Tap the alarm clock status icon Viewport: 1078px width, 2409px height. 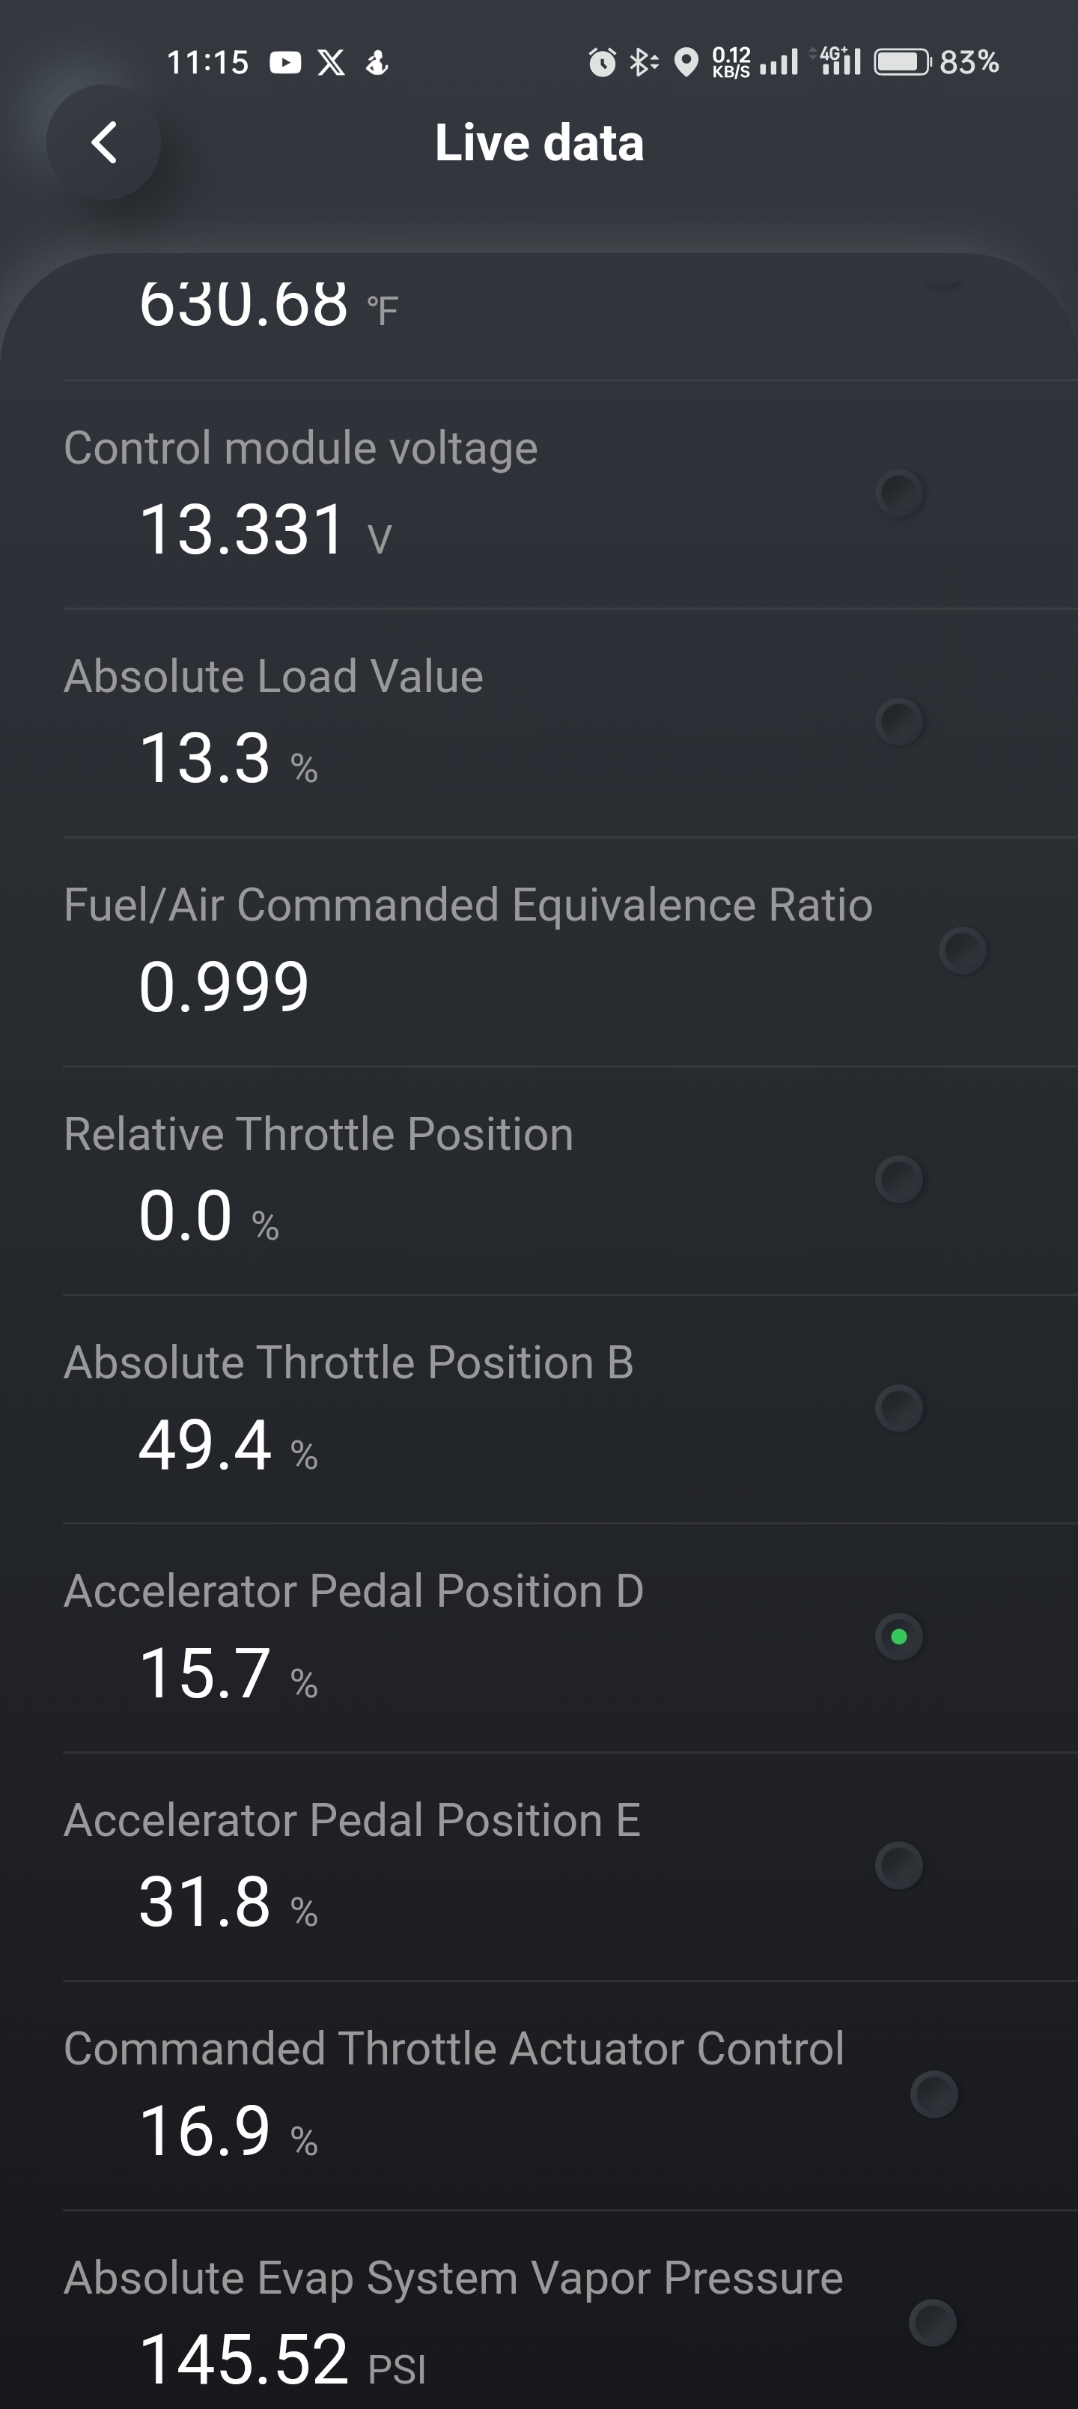602,63
